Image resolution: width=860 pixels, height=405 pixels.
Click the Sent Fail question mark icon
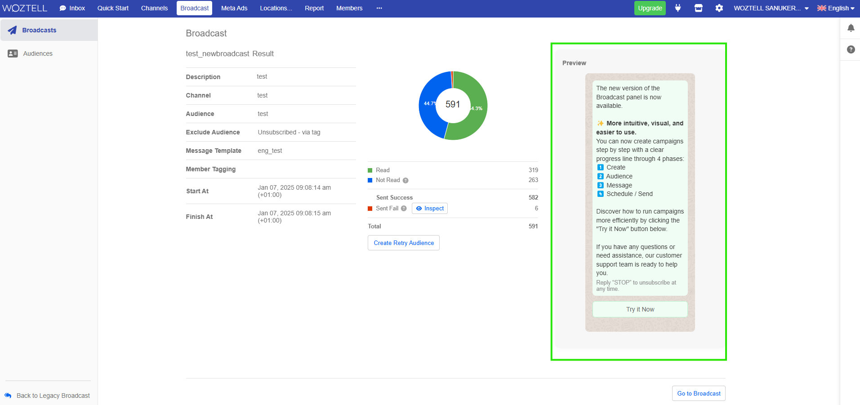click(403, 208)
